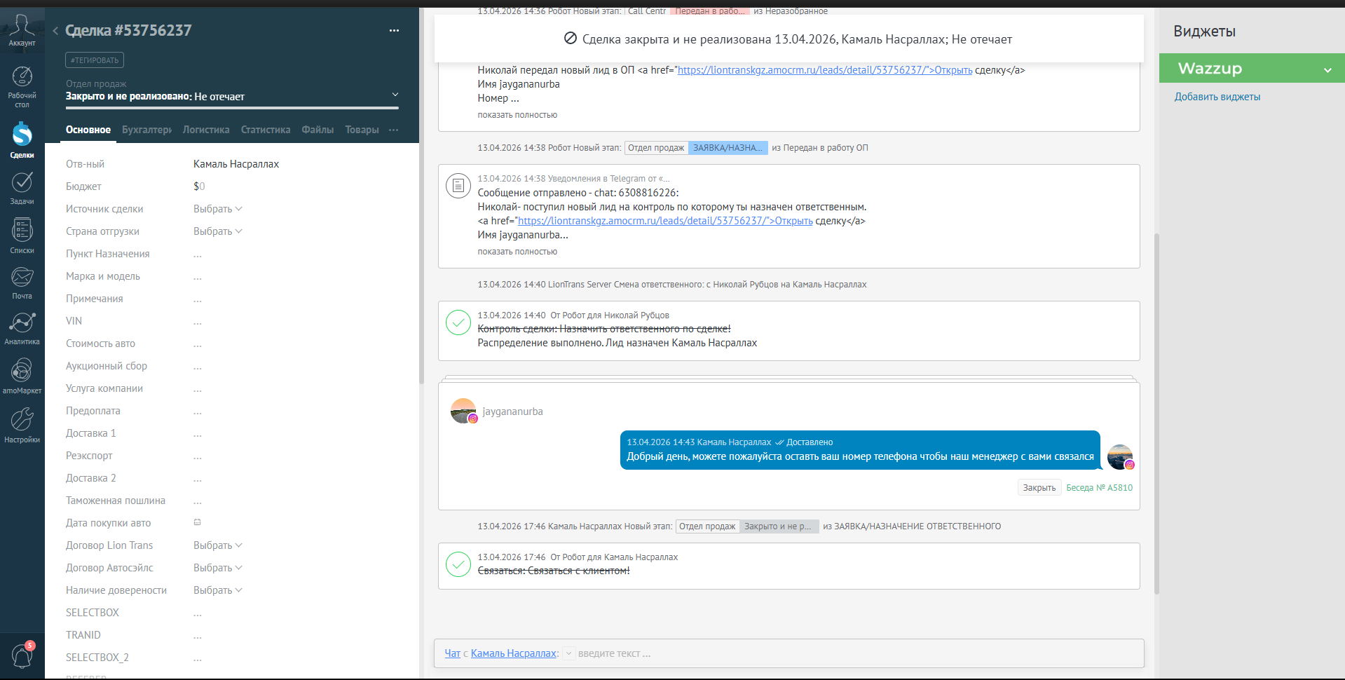Open the Account profile icon
1345x680 pixels.
click(x=22, y=29)
